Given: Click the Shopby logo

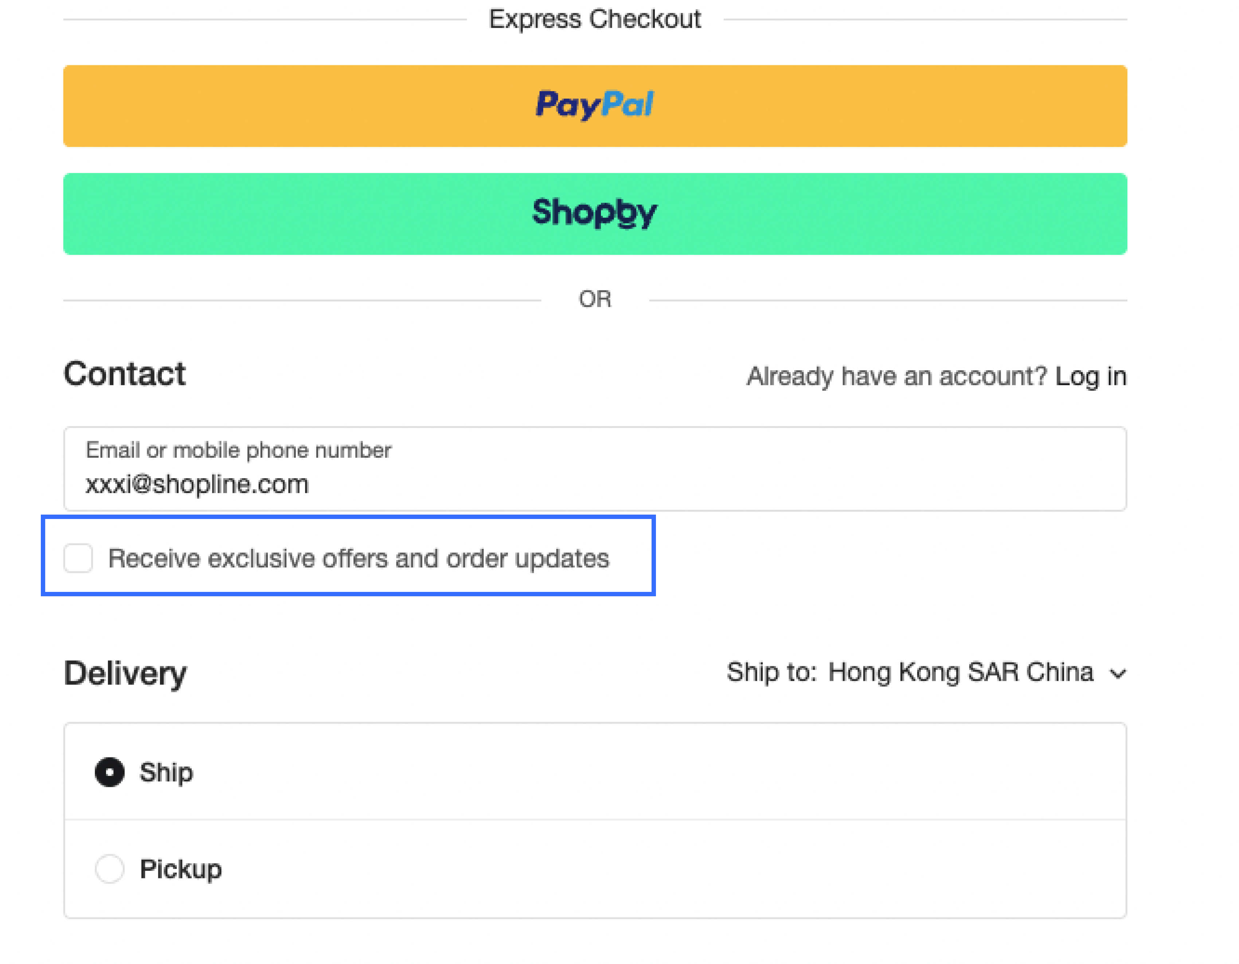Looking at the screenshot, I should tap(595, 213).
